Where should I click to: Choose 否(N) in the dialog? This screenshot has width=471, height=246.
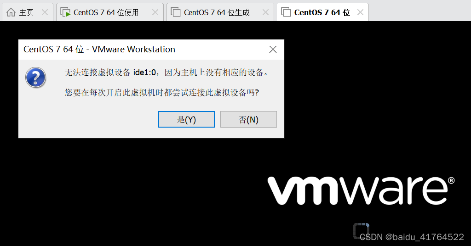point(248,119)
